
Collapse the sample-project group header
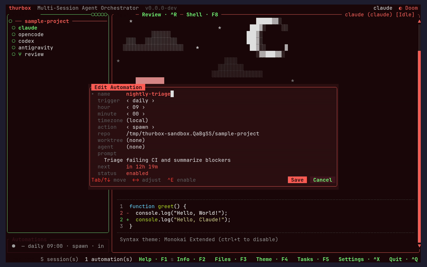click(47, 21)
